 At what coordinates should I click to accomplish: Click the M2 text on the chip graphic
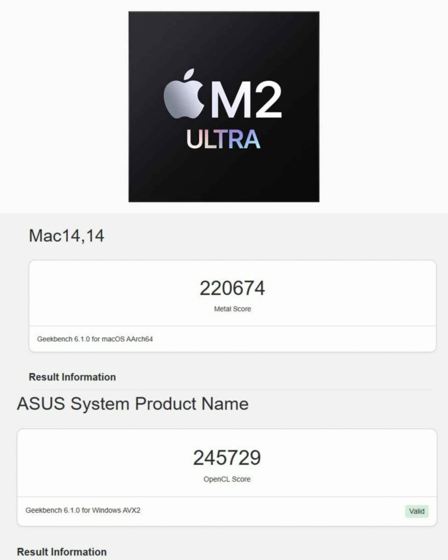click(x=246, y=100)
